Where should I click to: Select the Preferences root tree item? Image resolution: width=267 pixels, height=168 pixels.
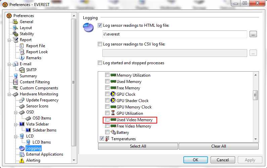(24, 16)
